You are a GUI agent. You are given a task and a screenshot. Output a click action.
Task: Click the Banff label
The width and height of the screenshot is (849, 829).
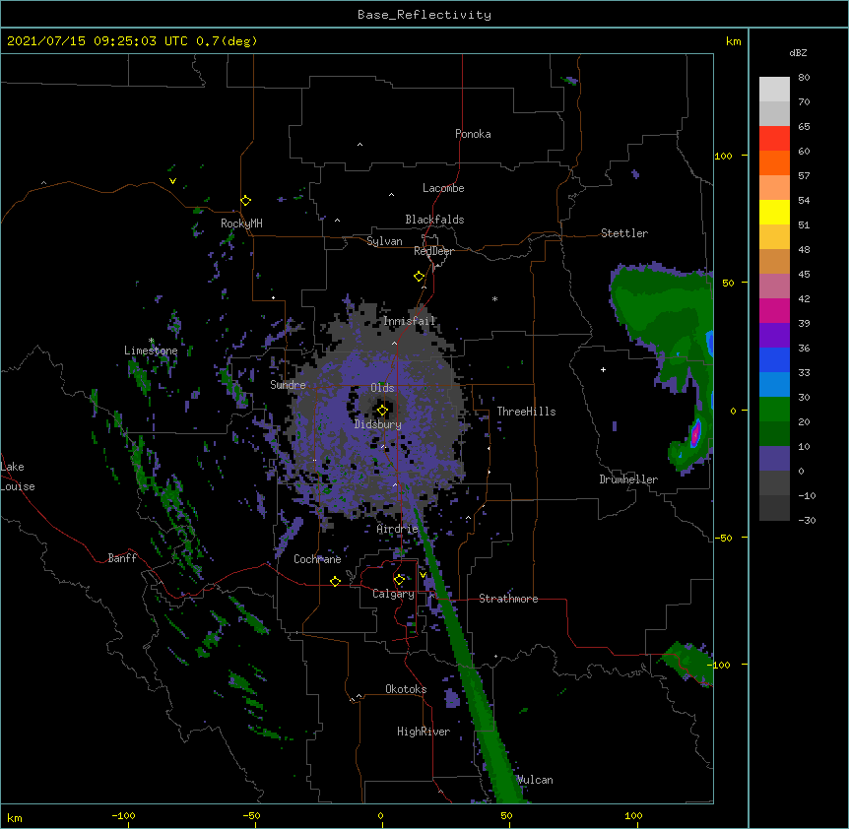(122, 558)
